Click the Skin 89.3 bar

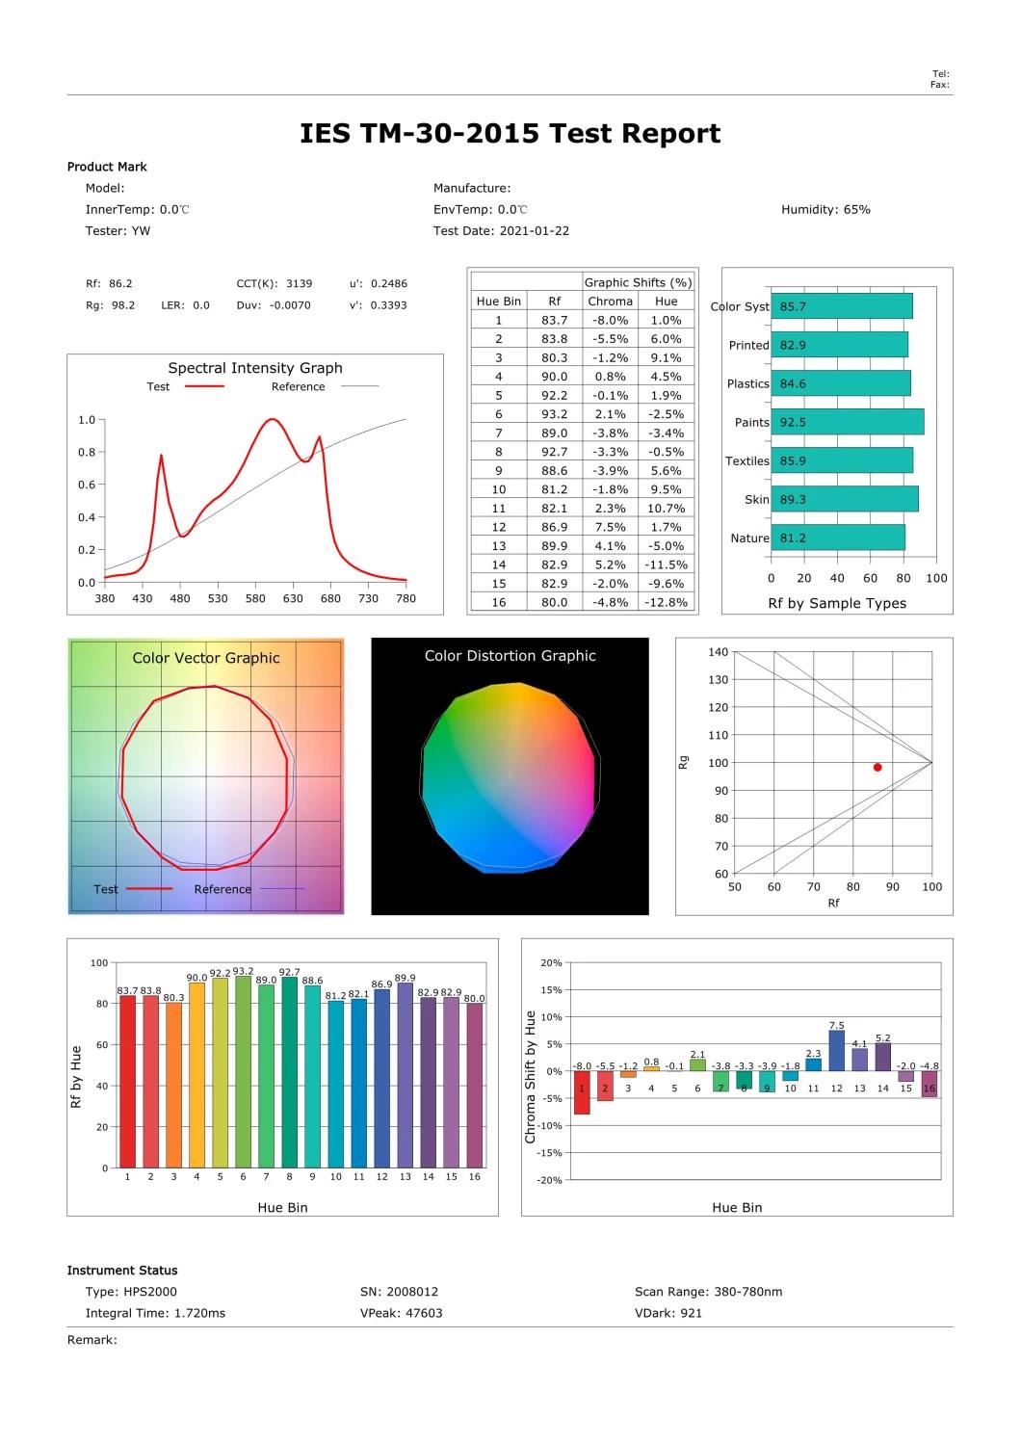coord(845,499)
